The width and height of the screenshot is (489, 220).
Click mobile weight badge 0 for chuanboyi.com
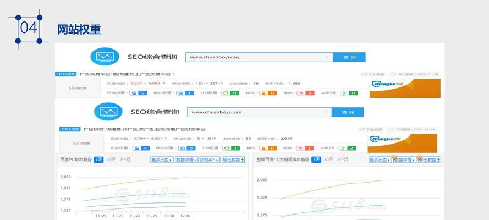click(187, 148)
